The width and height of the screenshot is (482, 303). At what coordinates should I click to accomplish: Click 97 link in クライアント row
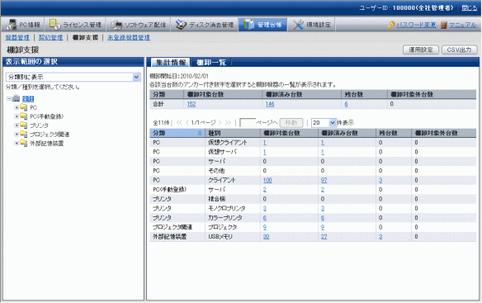coord(324,180)
